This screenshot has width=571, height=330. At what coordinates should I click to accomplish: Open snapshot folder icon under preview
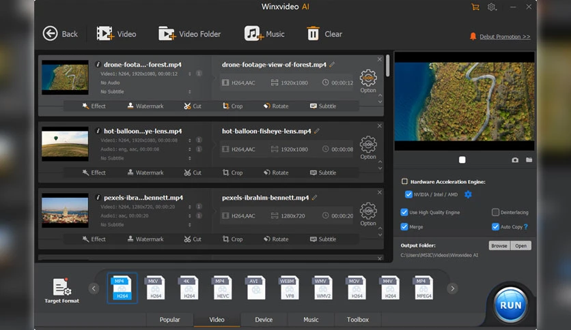click(529, 160)
